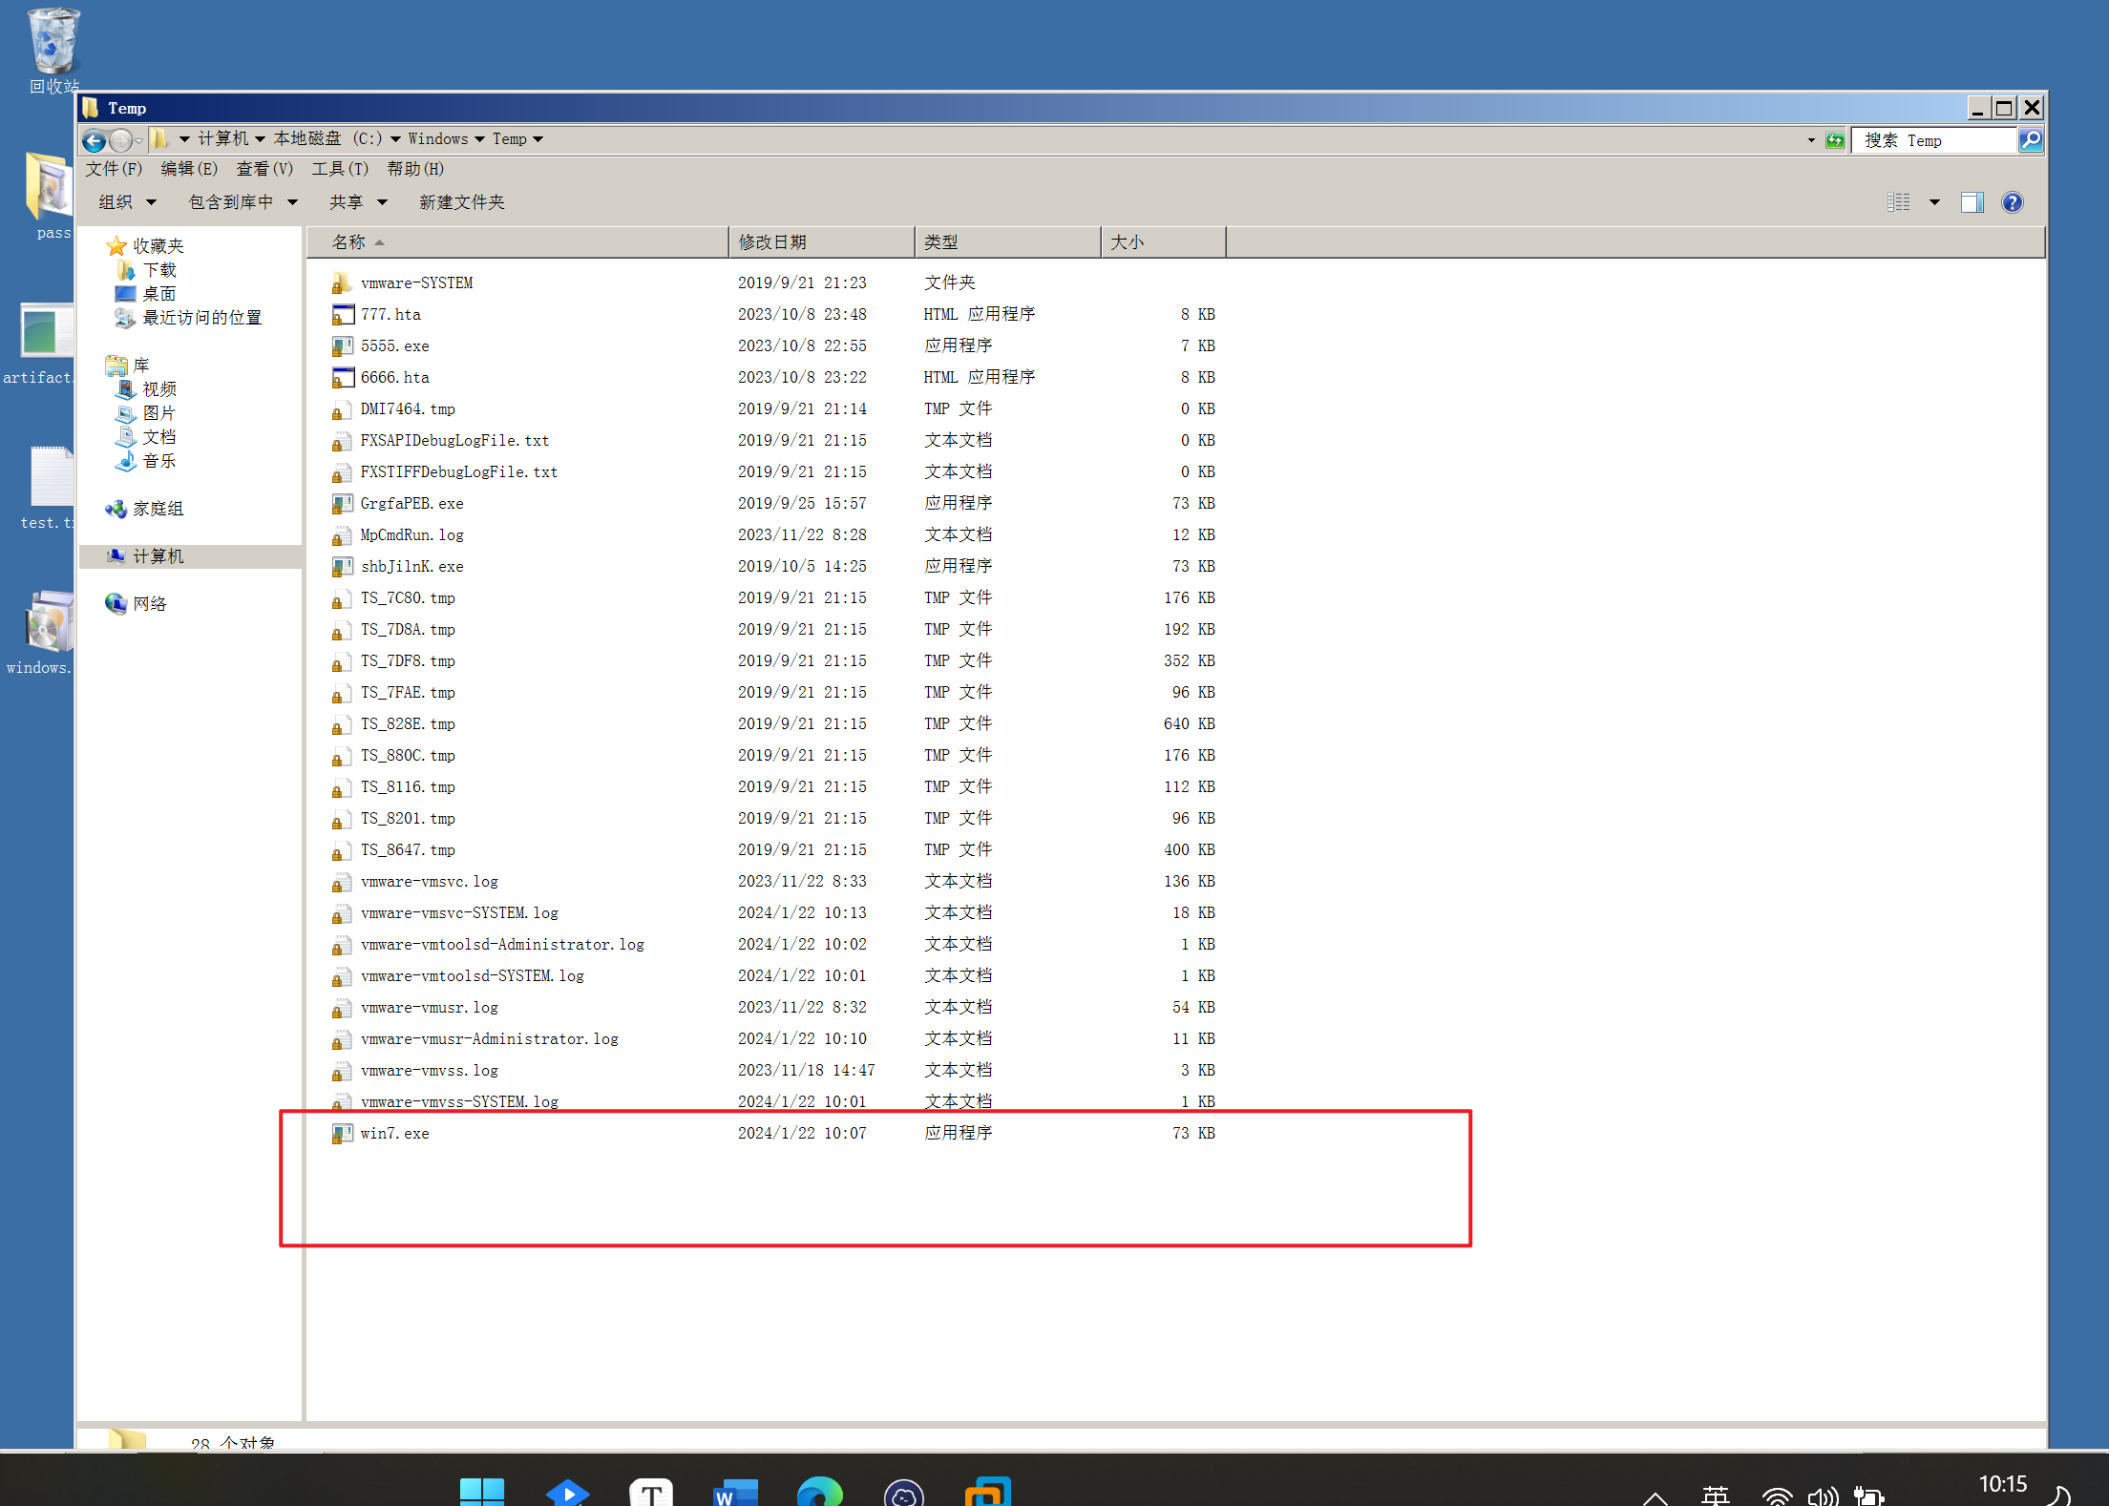2109x1506 pixels.
Task: Click the address bar refresh icon
Action: coord(1835,140)
